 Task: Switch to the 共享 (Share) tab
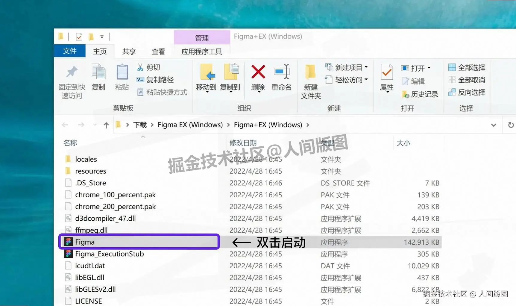click(129, 51)
